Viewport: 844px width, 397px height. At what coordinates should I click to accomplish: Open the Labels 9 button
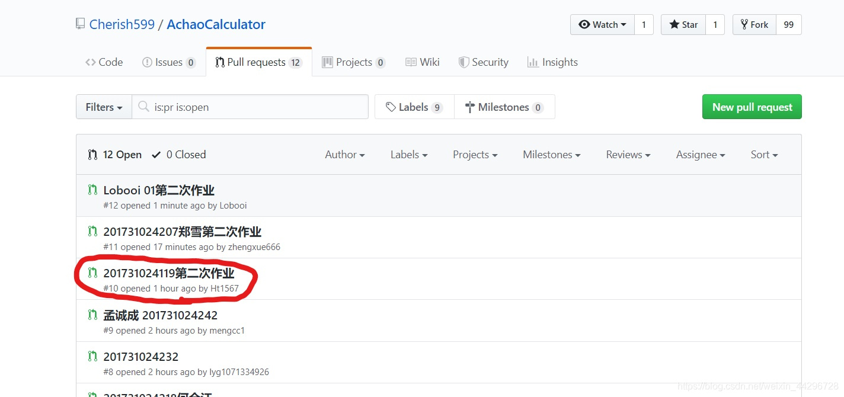(414, 107)
